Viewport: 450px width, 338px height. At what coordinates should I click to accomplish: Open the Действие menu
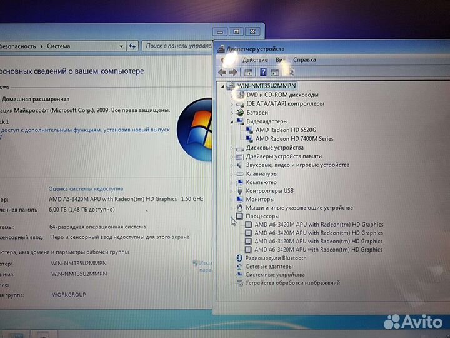(x=255, y=60)
